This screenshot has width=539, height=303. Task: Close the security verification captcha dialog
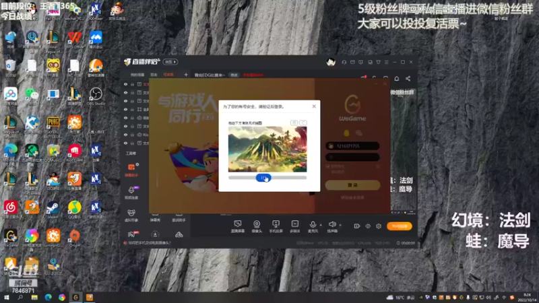[x=314, y=106]
